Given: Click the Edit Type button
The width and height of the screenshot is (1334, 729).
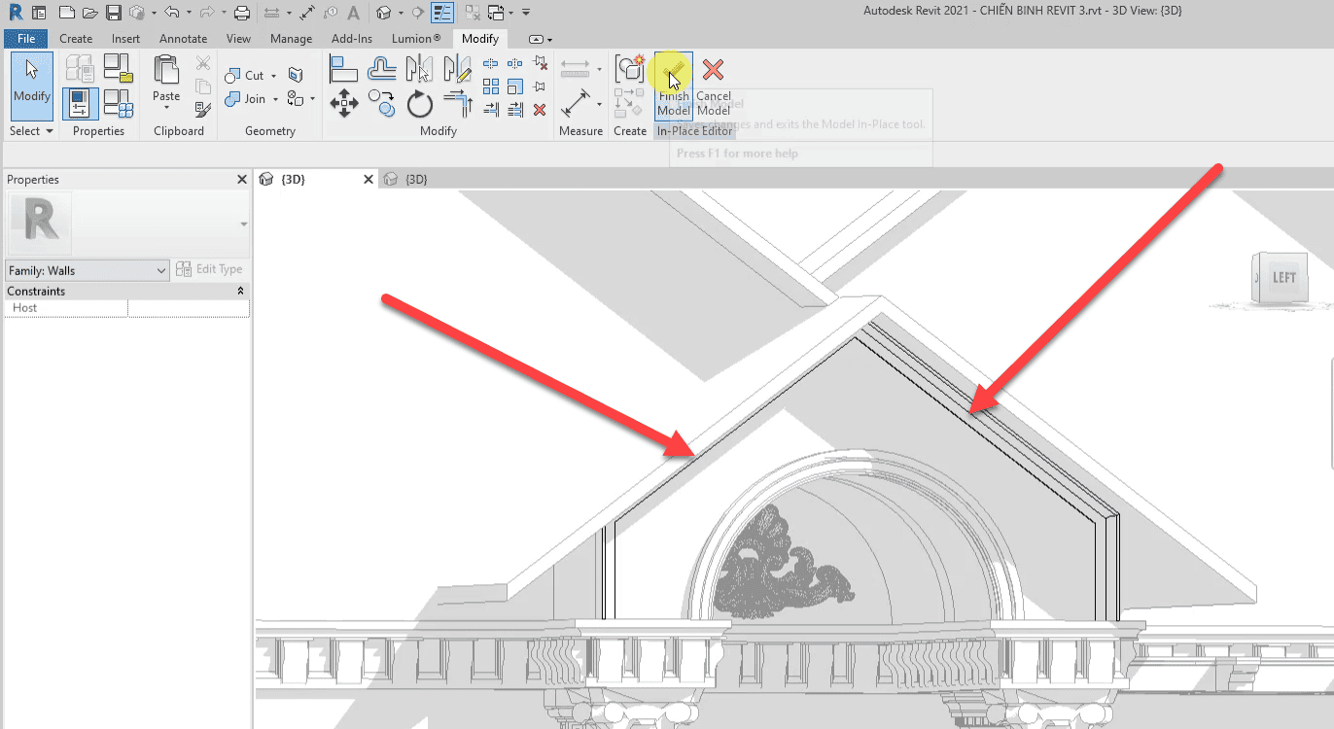Looking at the screenshot, I should pyautogui.click(x=210, y=269).
